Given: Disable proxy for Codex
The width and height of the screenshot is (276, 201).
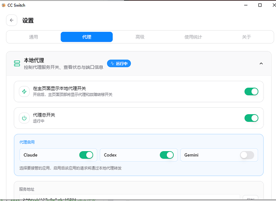Looking at the screenshot, I should pos(166,155).
